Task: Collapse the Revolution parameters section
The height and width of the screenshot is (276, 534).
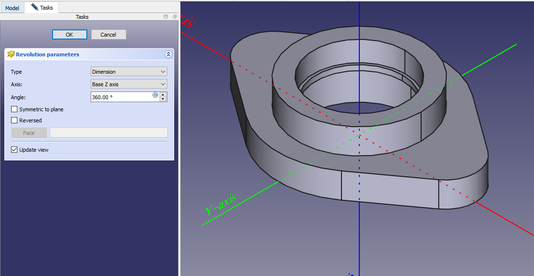Action: click(168, 54)
